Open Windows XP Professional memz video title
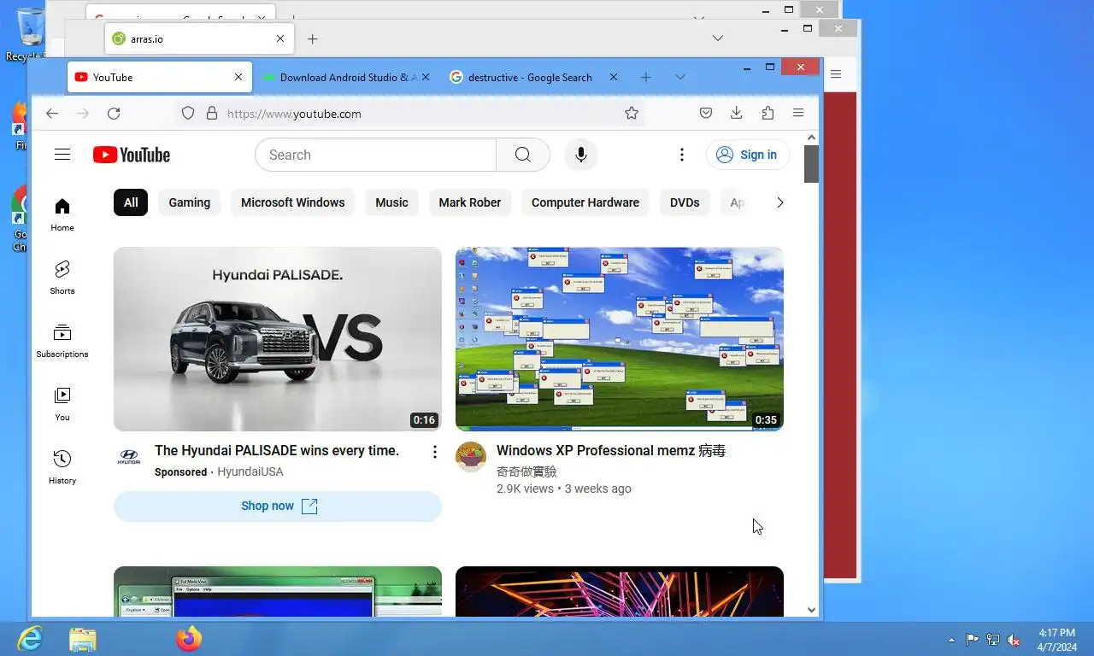This screenshot has width=1094, height=656. pos(611,451)
